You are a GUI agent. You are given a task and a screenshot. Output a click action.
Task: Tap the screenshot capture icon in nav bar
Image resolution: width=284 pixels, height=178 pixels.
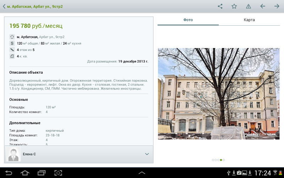(x=58, y=173)
